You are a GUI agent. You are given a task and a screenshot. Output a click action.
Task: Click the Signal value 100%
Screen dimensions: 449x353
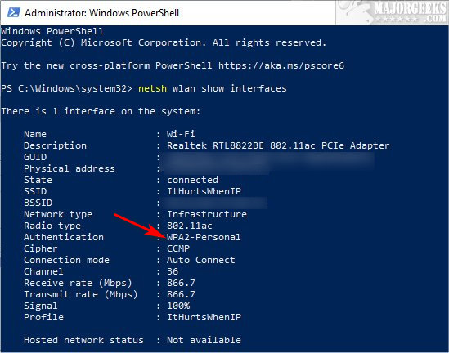click(x=178, y=306)
